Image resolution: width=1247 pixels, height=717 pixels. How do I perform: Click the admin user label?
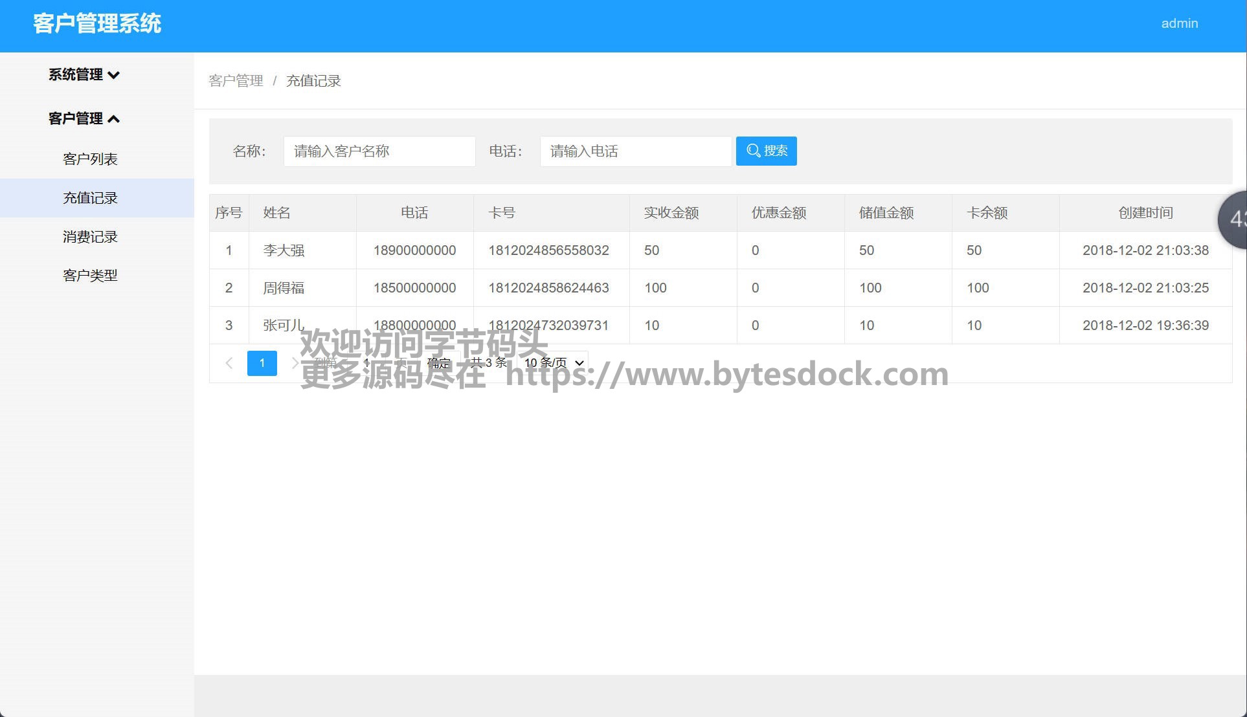[1179, 23]
